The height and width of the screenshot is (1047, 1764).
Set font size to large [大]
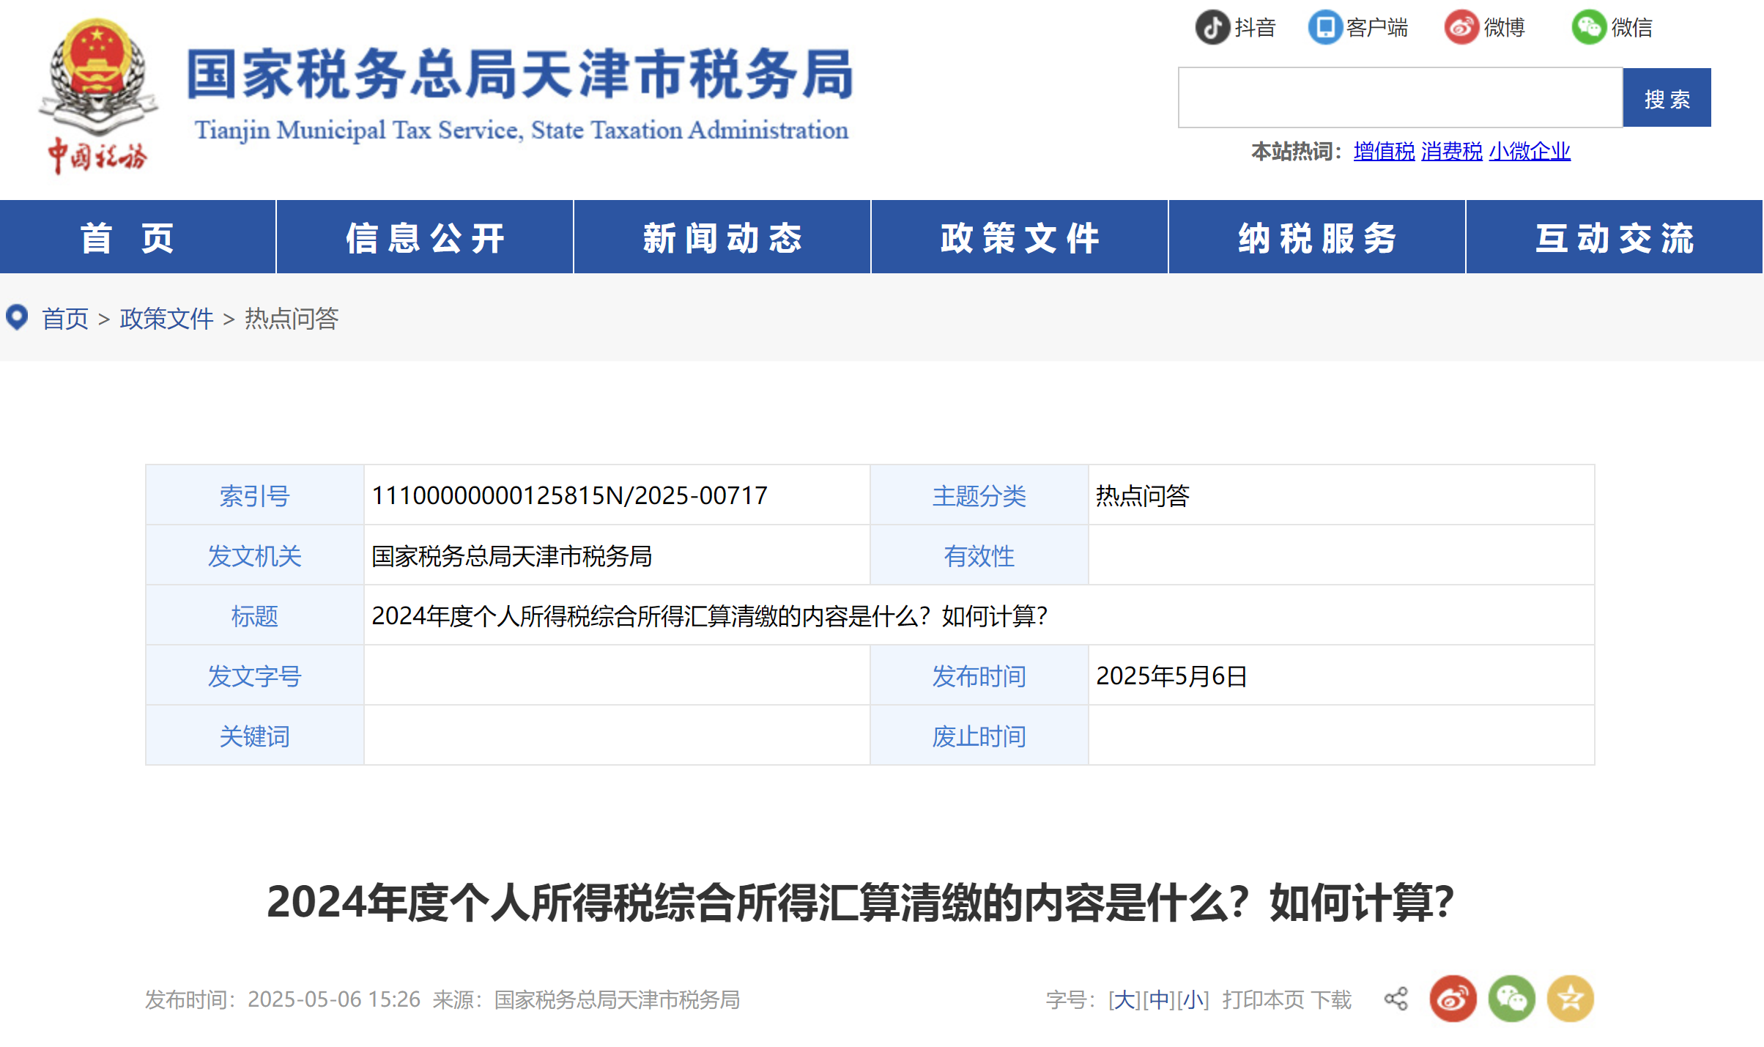(1124, 999)
